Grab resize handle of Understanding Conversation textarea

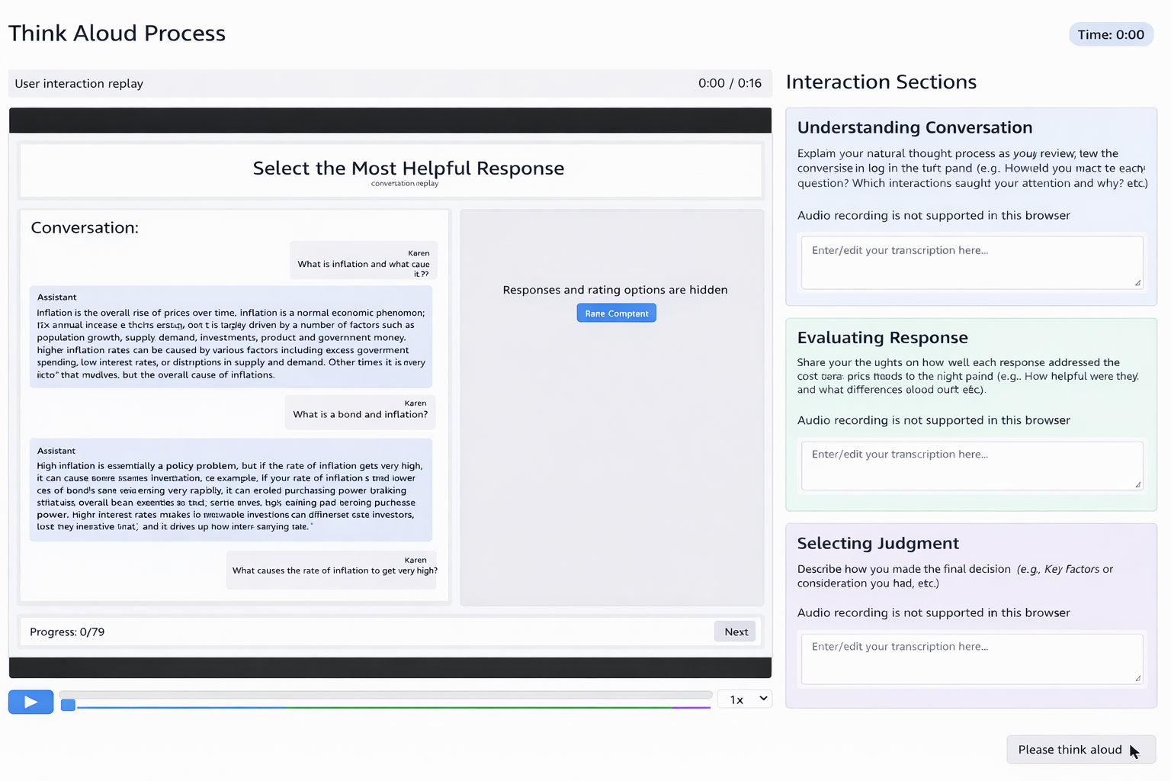click(x=1137, y=283)
